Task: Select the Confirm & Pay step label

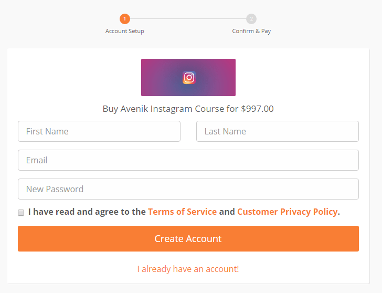Action: (x=251, y=31)
